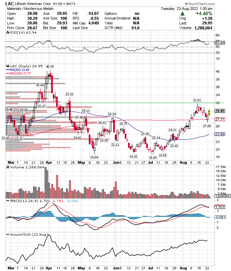Click the 22.02 price annotation
This screenshot has width=231, height=271.
pyautogui.click(x=174, y=146)
